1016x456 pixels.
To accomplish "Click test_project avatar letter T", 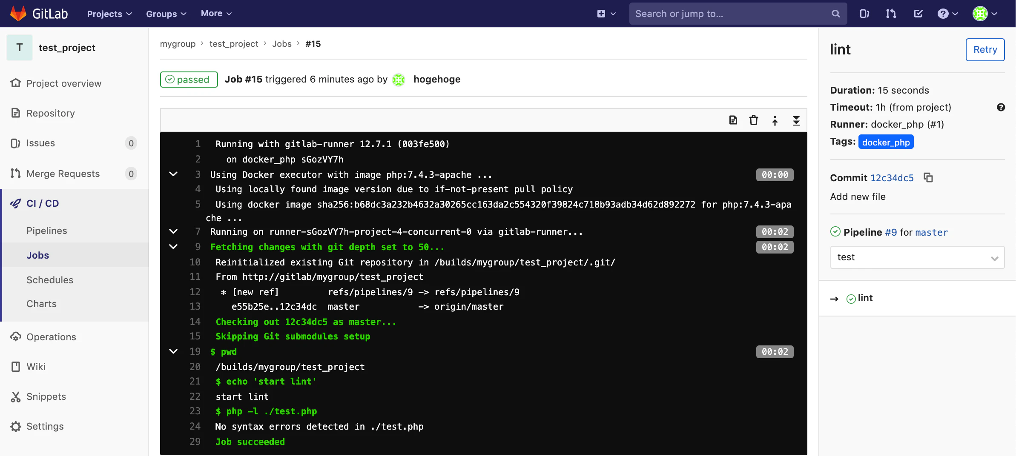I will pos(20,48).
